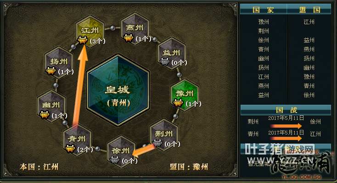The width and height of the screenshot is (337, 183).
Task: Click the 幽州 hexagon tile
Action: pos(51,106)
